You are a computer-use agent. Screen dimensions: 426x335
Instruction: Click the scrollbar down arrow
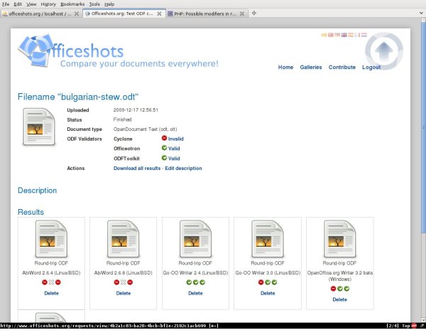click(x=423, y=320)
